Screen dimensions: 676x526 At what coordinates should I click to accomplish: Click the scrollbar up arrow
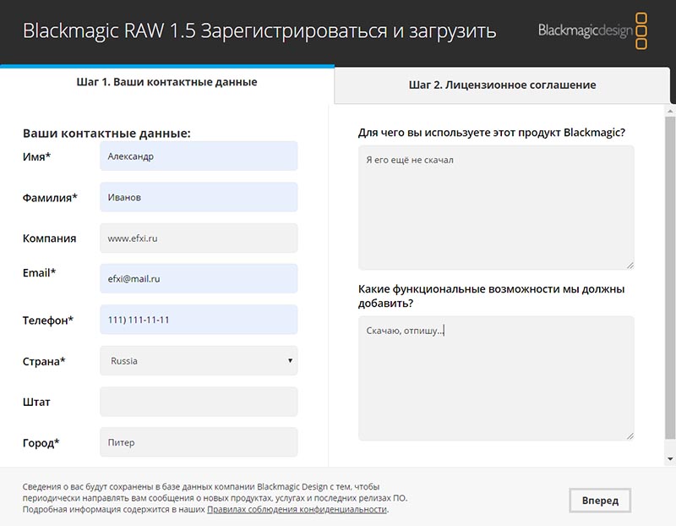(x=670, y=112)
